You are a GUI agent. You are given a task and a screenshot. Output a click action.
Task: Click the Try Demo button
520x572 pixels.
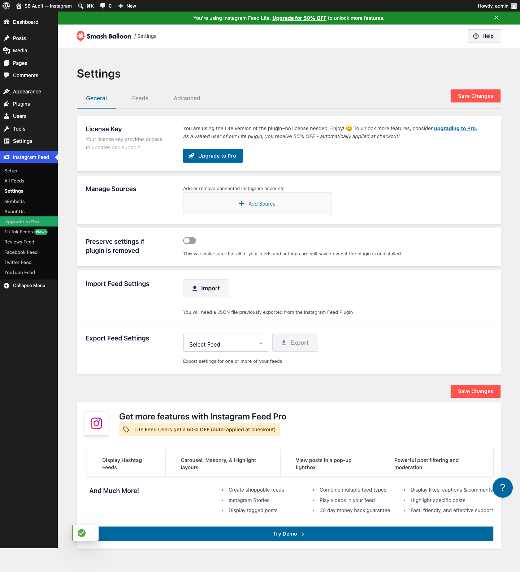point(289,534)
